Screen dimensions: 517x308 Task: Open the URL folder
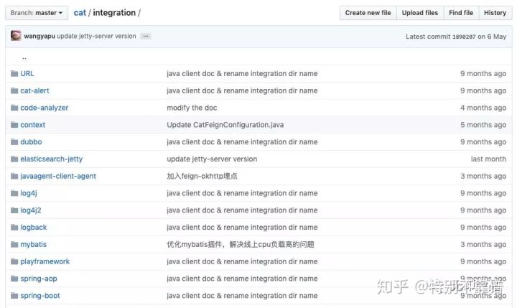point(27,73)
